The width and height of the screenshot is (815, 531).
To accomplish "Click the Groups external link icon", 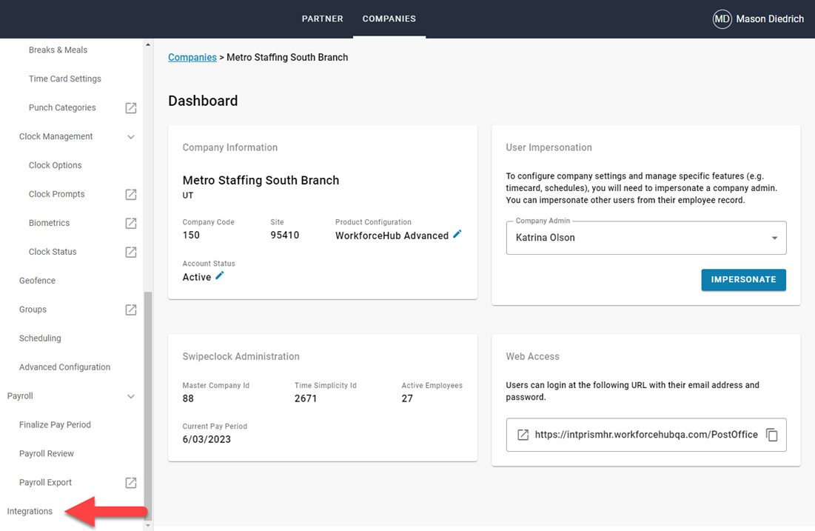I will 131,310.
